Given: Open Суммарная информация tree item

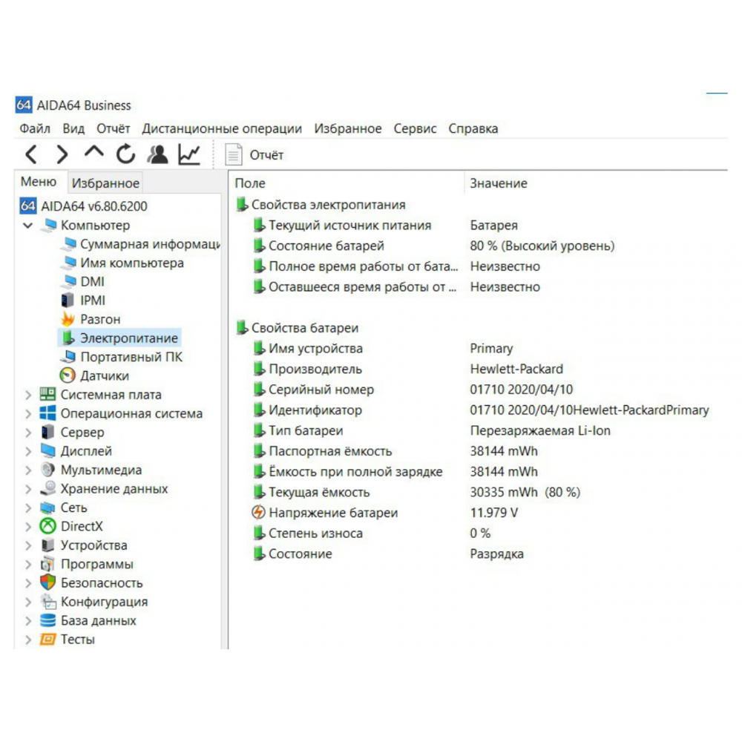Looking at the screenshot, I should (141, 243).
